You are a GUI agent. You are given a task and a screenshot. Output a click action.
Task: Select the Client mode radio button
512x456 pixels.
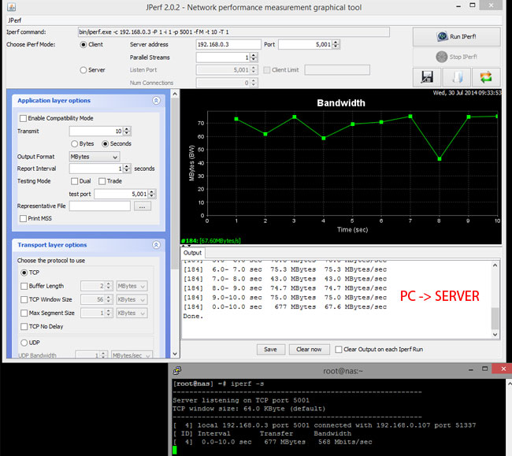tap(83, 44)
